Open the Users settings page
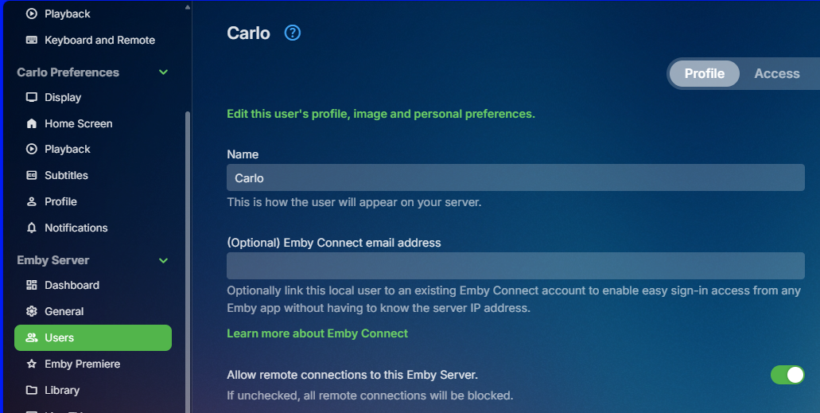This screenshot has width=820, height=413. pos(92,337)
